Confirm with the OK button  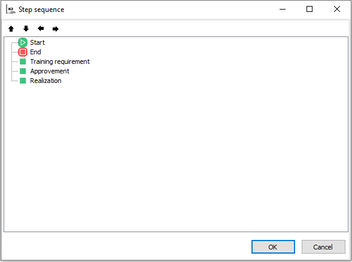pyautogui.click(x=273, y=247)
